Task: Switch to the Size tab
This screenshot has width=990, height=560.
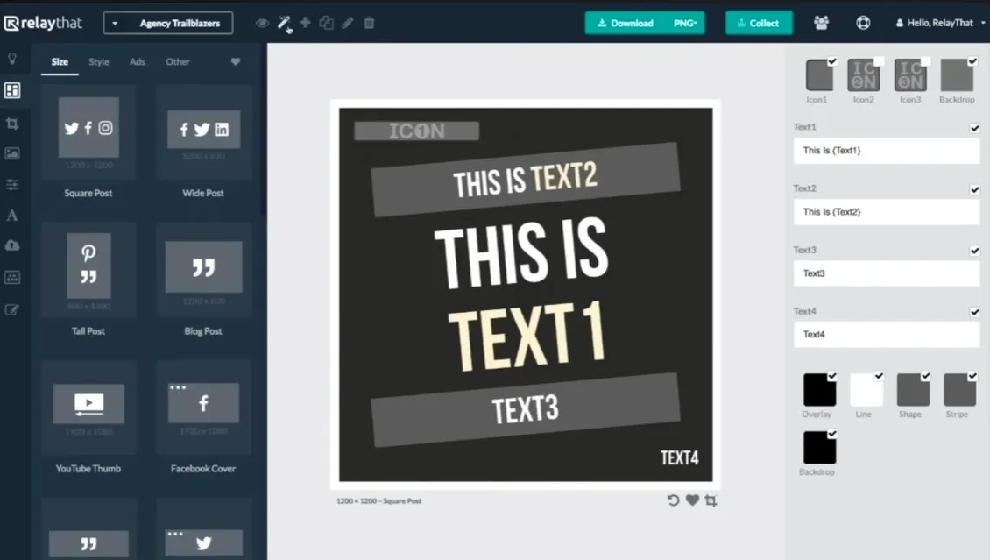Action: pyautogui.click(x=60, y=62)
